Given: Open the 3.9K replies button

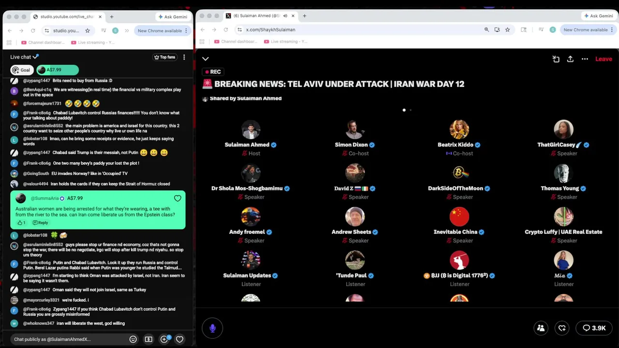Looking at the screenshot, I should click(x=594, y=328).
